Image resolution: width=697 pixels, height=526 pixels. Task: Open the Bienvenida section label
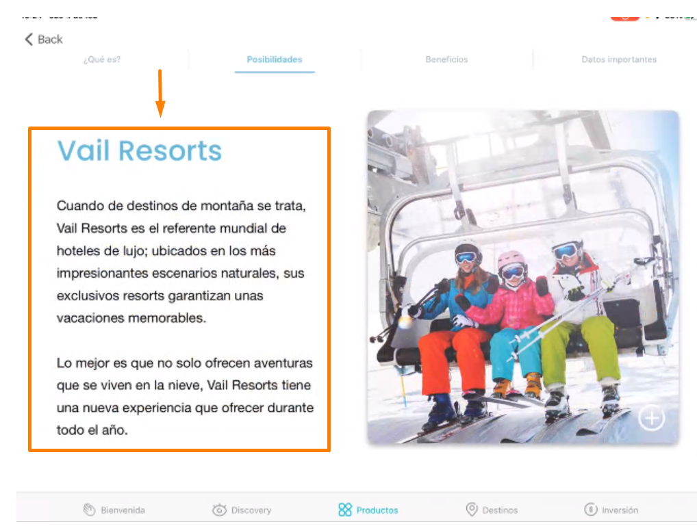click(123, 510)
